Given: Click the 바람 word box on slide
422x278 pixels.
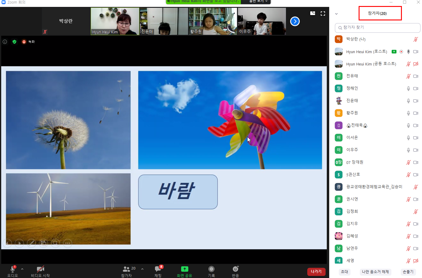Looking at the screenshot, I should [178, 192].
